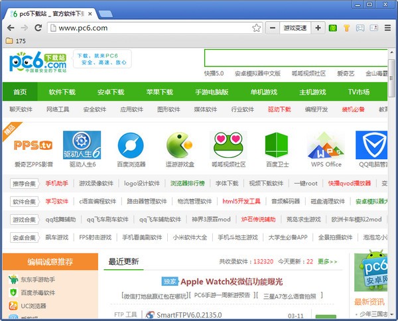Click the 推荐合集 row label
Image resolution: width=398 pixels, height=321 pixels.
coord(24,184)
